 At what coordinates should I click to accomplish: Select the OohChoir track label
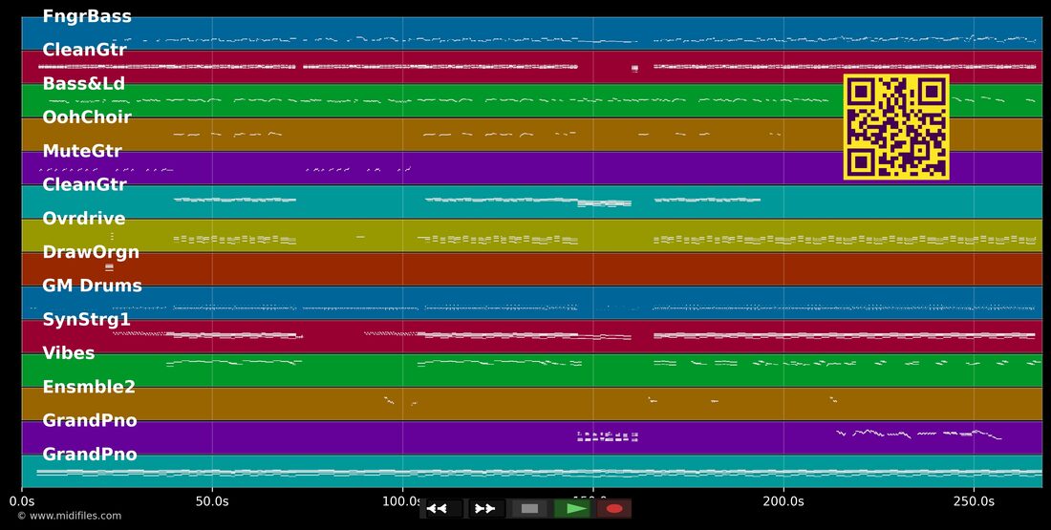(87, 117)
